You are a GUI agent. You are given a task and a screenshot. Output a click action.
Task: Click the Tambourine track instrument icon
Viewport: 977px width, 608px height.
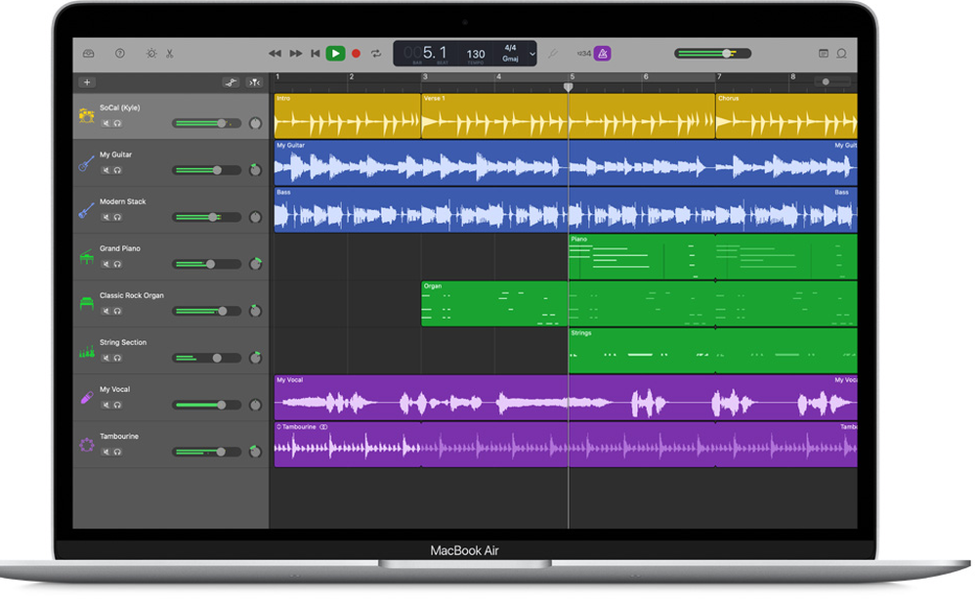tap(86, 445)
